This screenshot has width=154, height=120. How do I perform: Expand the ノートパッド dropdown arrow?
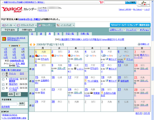point(73,25)
